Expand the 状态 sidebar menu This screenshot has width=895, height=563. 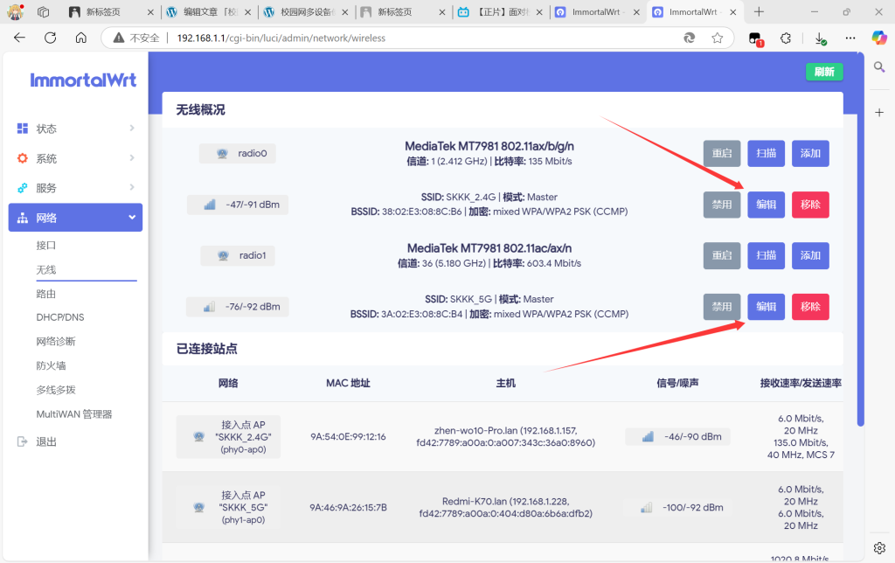pos(75,129)
